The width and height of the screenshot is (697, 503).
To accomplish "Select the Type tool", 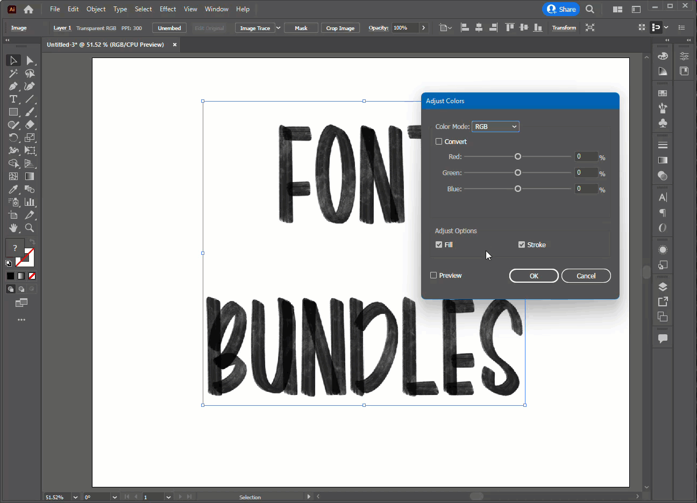I will (x=13, y=99).
